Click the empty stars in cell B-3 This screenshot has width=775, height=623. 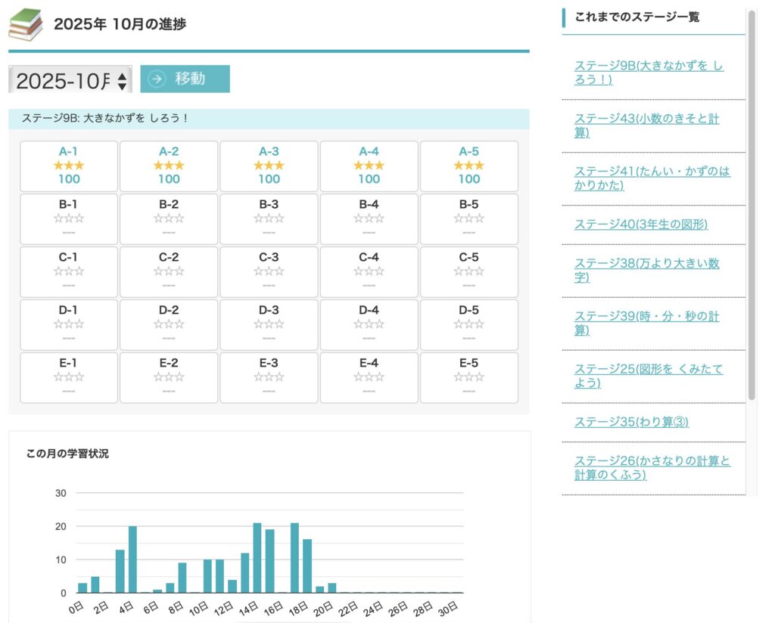(269, 219)
